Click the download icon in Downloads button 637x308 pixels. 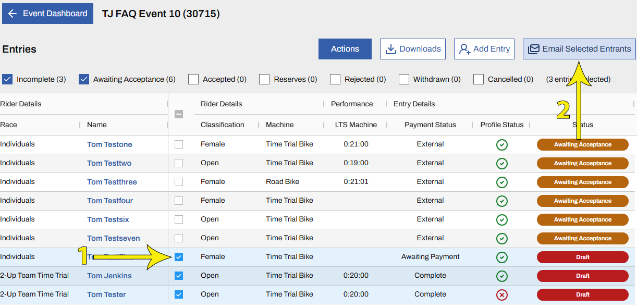pyautogui.click(x=391, y=49)
